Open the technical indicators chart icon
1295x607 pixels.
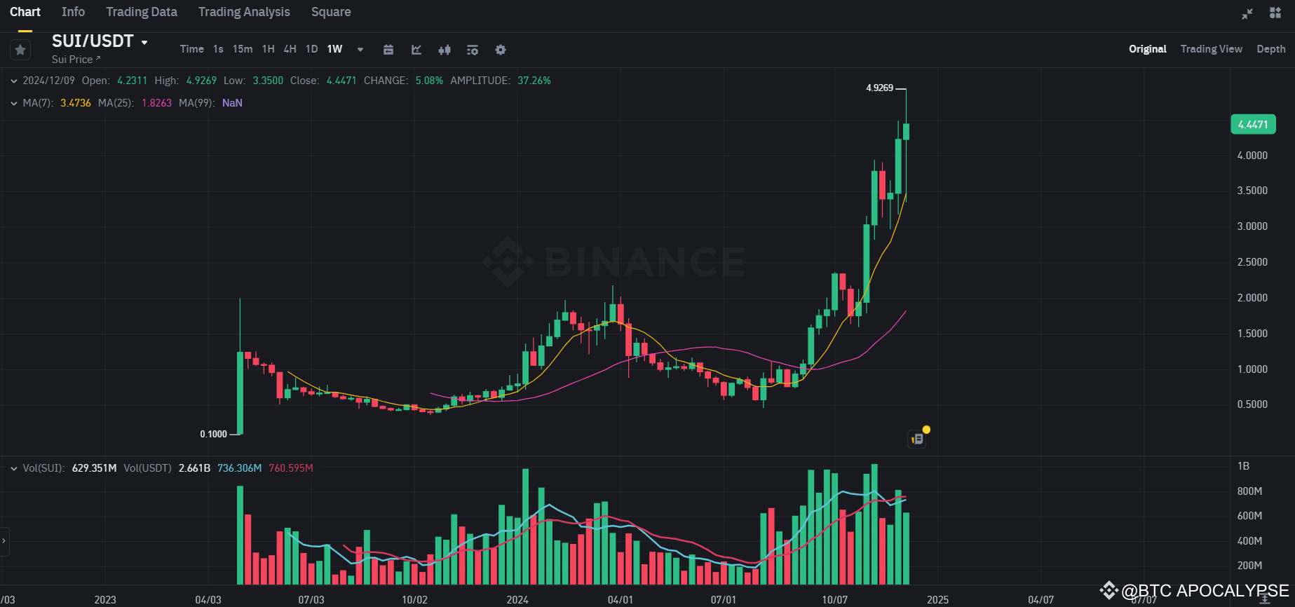tap(416, 50)
